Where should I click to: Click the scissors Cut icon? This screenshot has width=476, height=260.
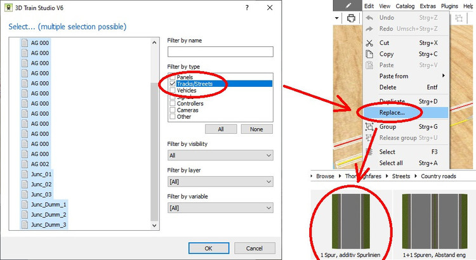[x=369, y=43]
